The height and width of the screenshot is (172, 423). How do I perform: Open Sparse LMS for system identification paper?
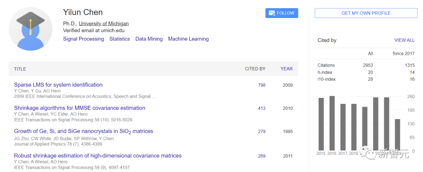(x=58, y=85)
